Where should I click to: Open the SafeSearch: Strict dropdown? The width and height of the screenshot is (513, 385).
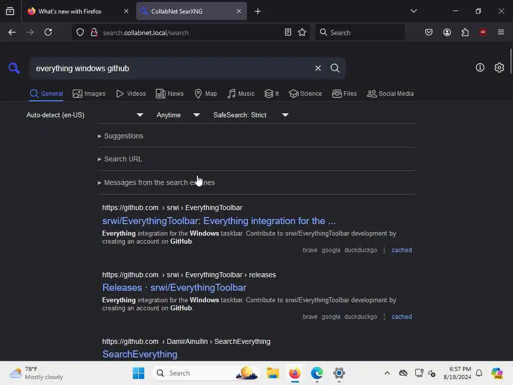250,115
